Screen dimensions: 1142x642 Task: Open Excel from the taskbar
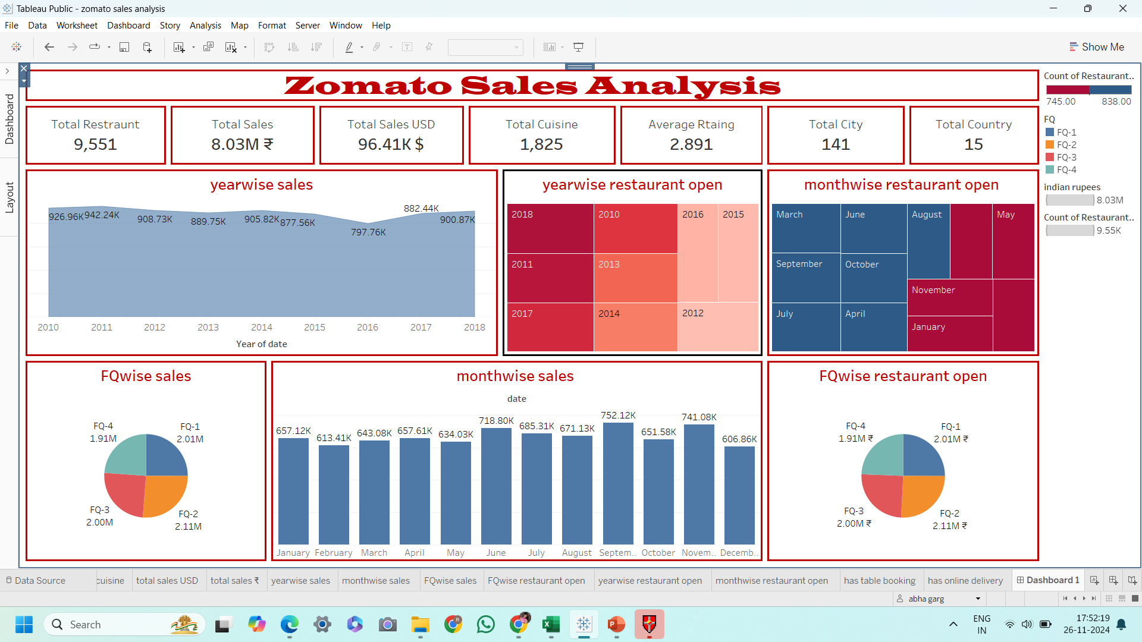pos(551,625)
